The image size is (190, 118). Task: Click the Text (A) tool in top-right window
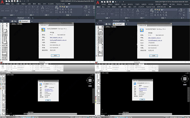pos(138,11)
